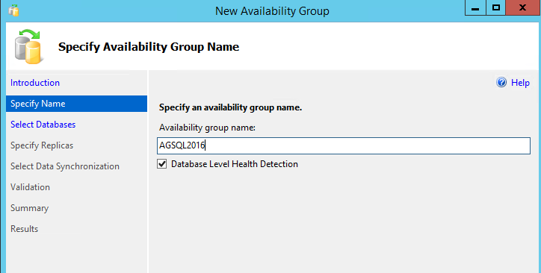Open the Results step

24,228
